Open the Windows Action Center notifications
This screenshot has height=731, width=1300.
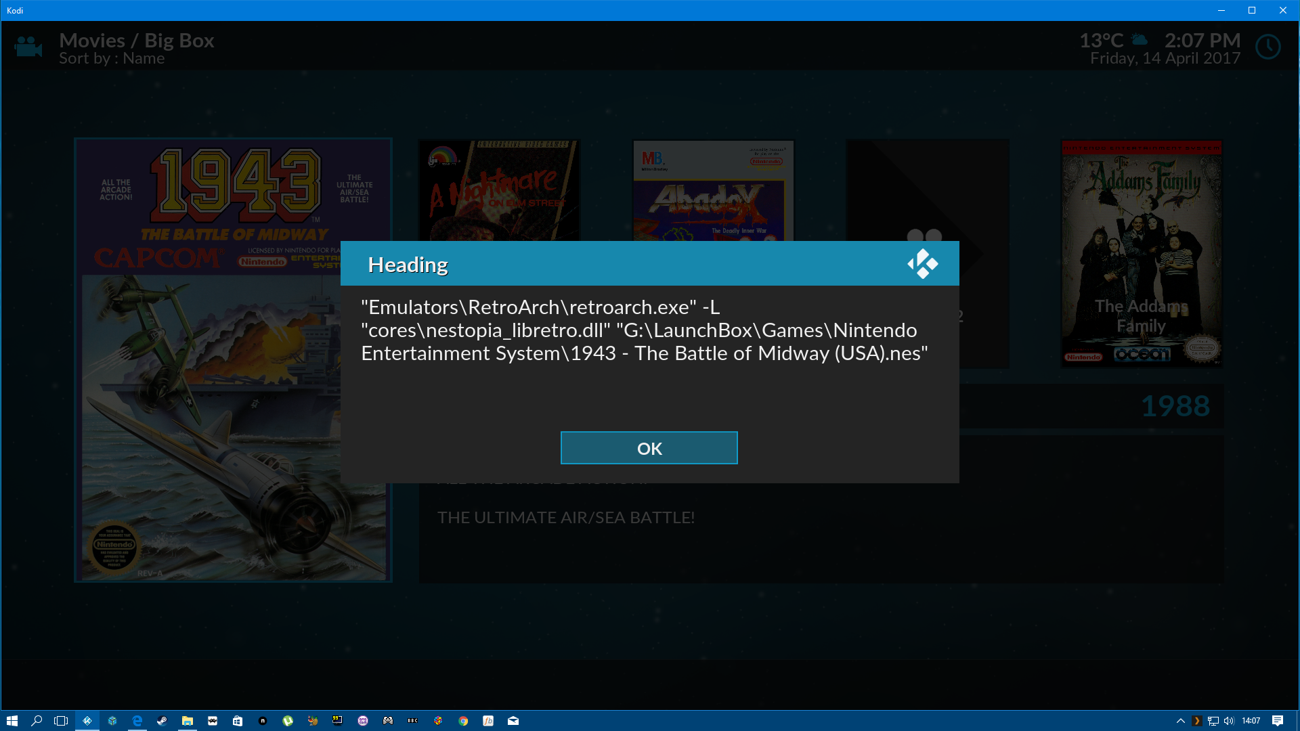click(1278, 721)
